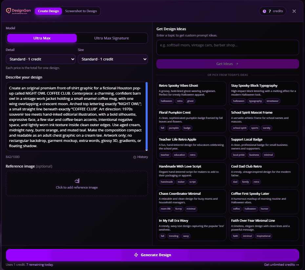
Task: Choose the School Spirit Mascot Frame idea
Action: (x=264, y=121)
